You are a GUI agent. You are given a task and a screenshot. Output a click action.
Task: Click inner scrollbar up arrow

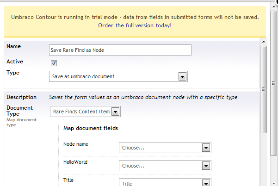[264, 42]
